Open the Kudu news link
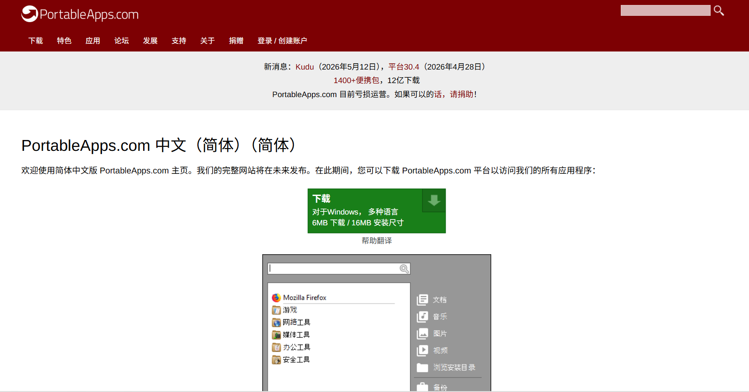The width and height of the screenshot is (749, 392). point(305,67)
